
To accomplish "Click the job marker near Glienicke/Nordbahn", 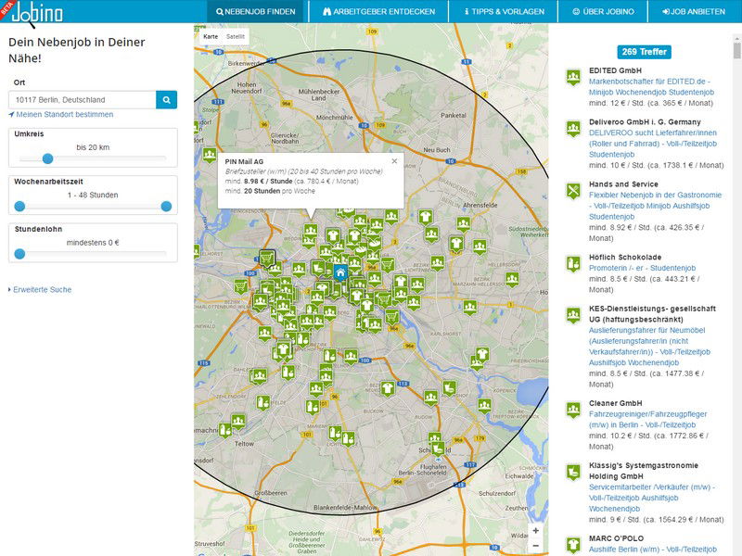I will pyautogui.click(x=210, y=155).
